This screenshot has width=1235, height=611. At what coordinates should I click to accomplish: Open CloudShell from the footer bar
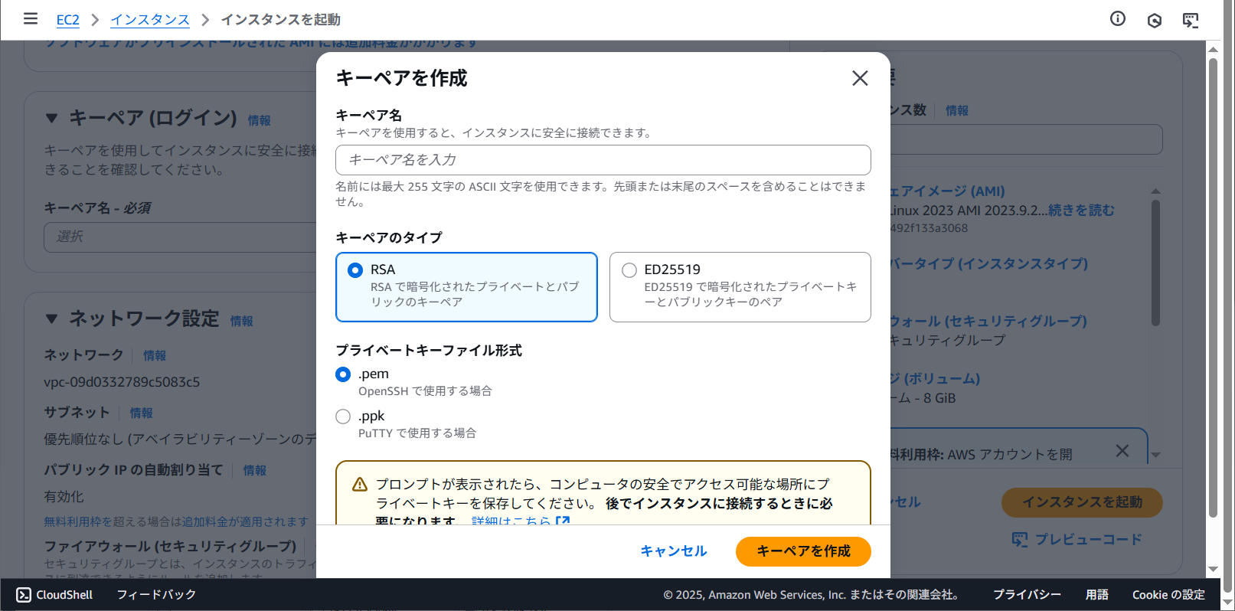pyautogui.click(x=54, y=595)
